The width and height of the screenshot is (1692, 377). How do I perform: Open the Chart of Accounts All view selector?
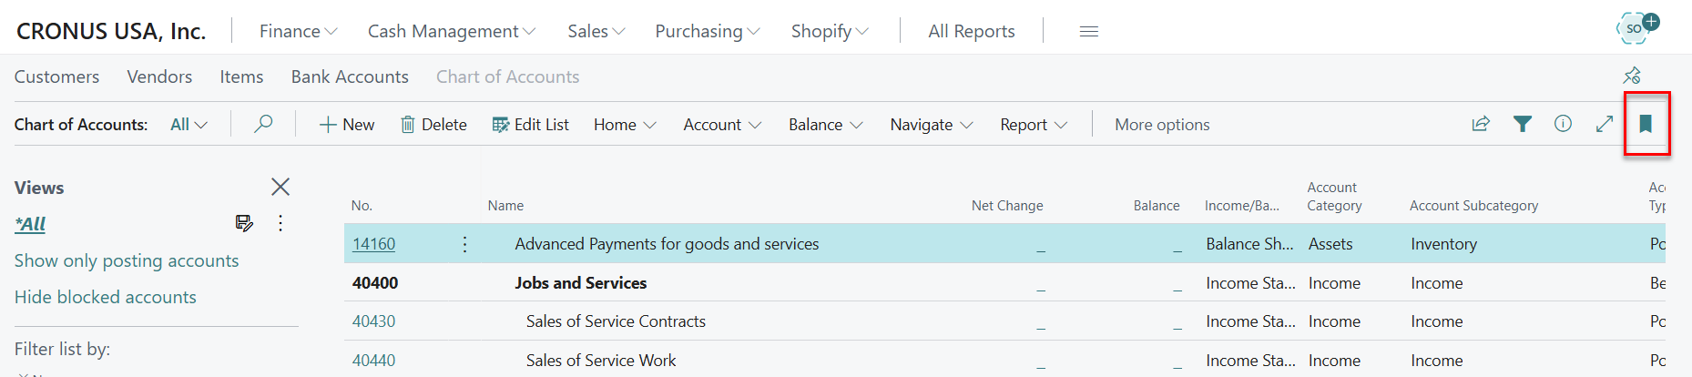189,125
